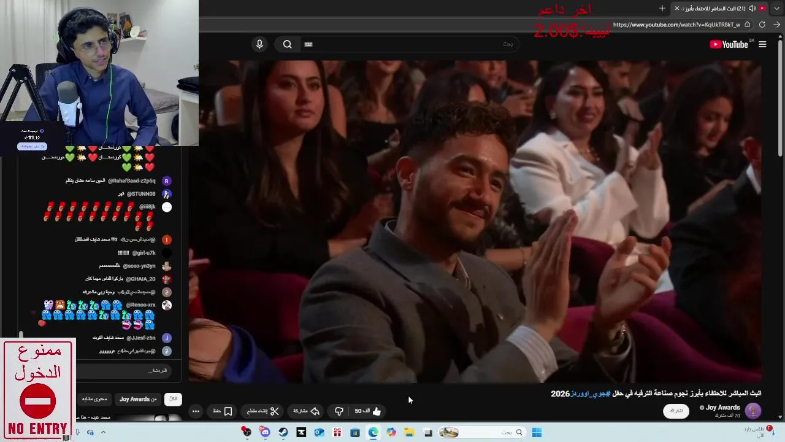
Task: Open Copilot from taskbar
Action: [391, 432]
